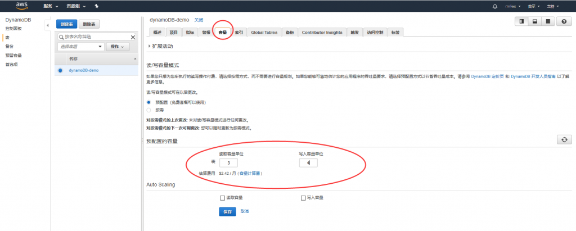The image size is (576, 231).
Task: Click the 保存 save button
Action: (x=227, y=212)
